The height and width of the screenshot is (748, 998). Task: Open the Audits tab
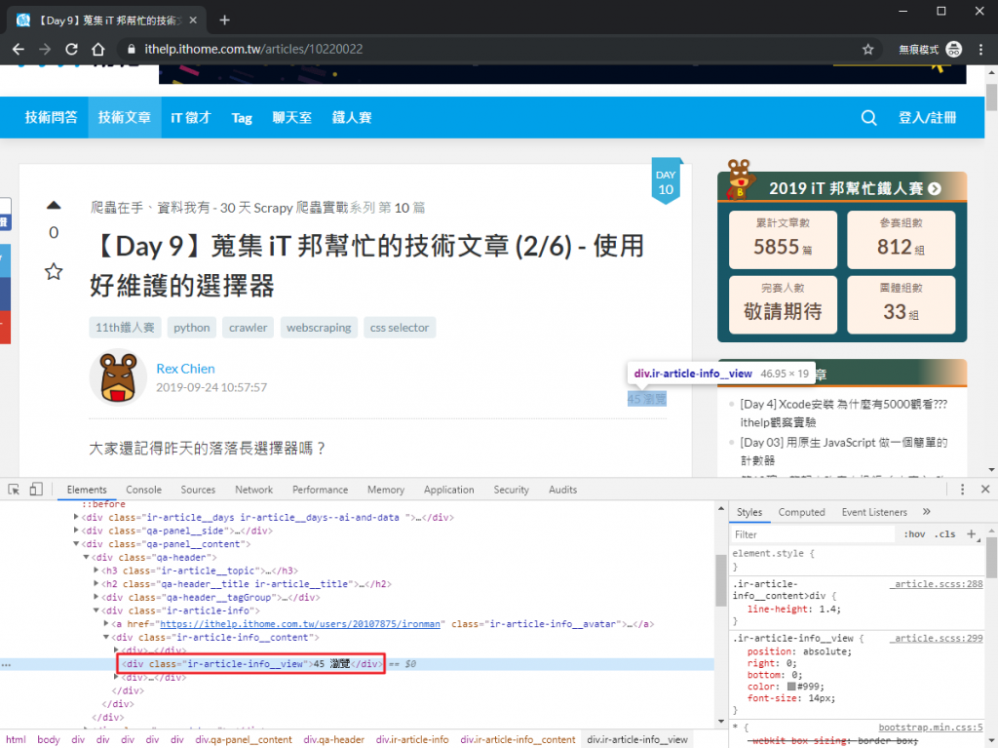[x=562, y=490]
